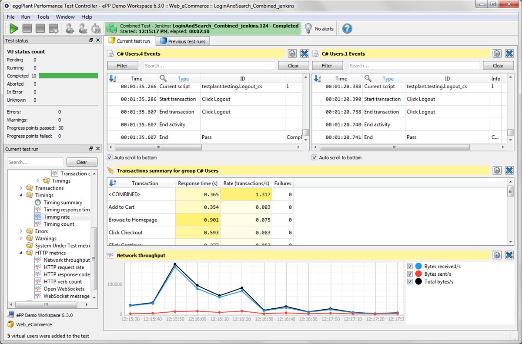Click the No alerts lightbulb icon
The image size is (522, 344).
pos(308,29)
